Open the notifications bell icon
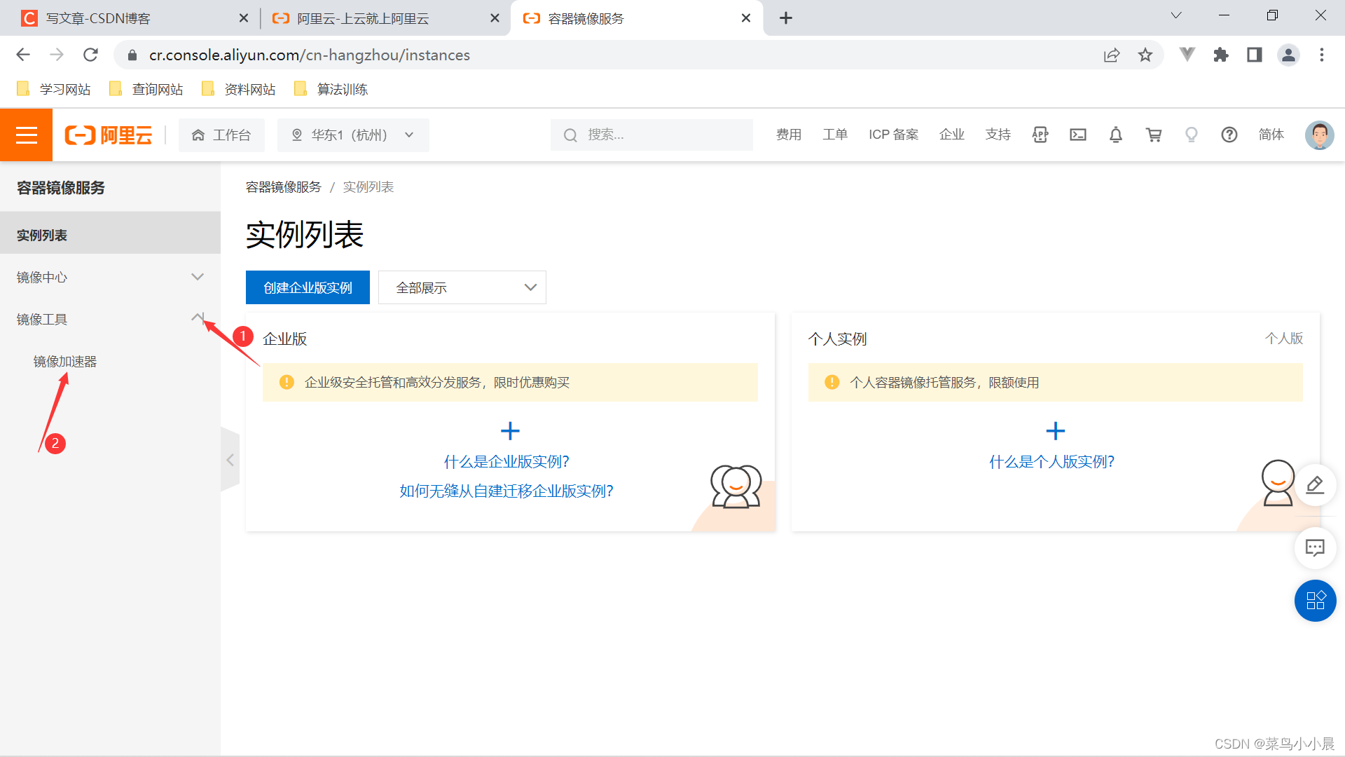The height and width of the screenshot is (757, 1345). [1116, 135]
